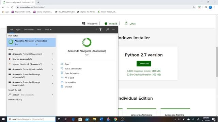This screenshot has width=218, height=122.
Task: Click the page vertical scrollbar
Action: [x=217, y=62]
